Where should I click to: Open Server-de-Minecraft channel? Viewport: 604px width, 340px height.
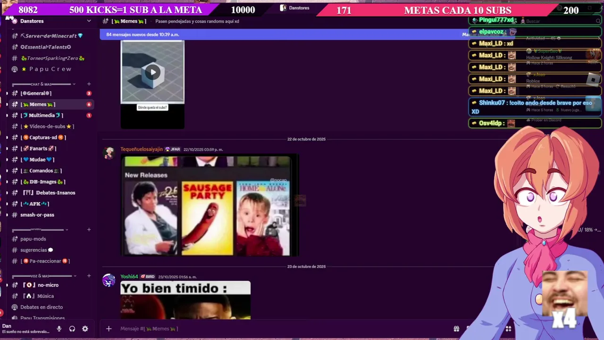(51, 36)
